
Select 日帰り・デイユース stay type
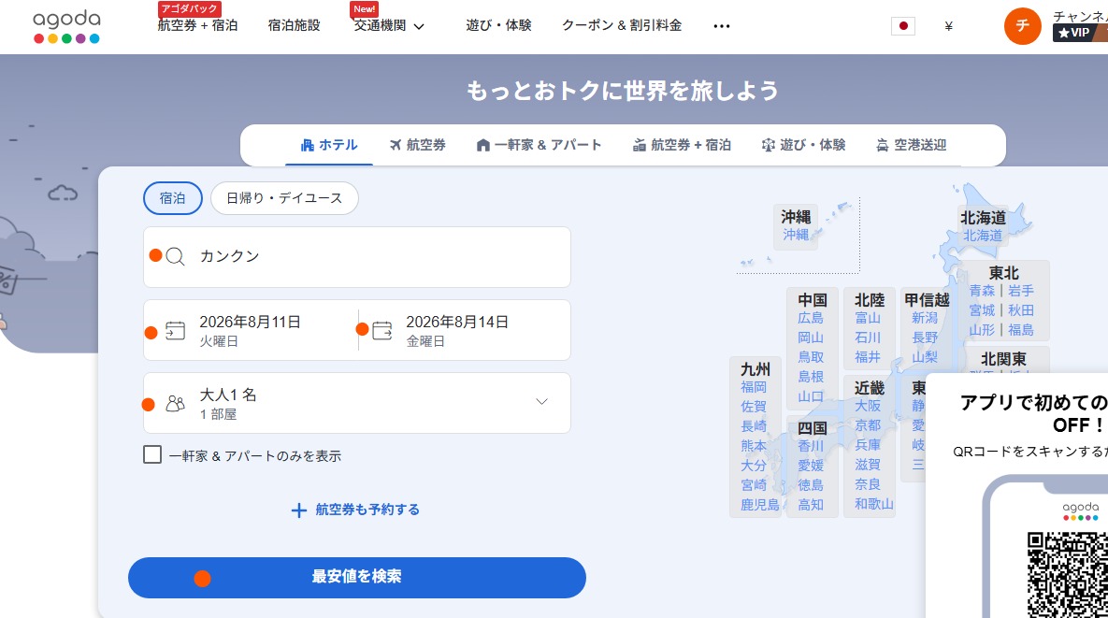[284, 198]
